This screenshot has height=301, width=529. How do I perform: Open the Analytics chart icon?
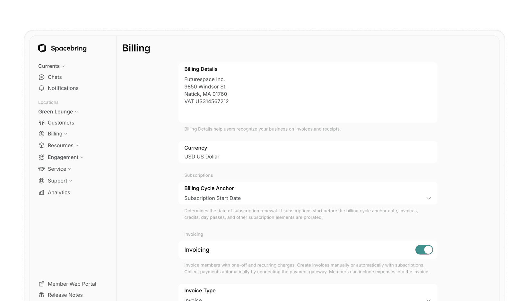point(42,192)
